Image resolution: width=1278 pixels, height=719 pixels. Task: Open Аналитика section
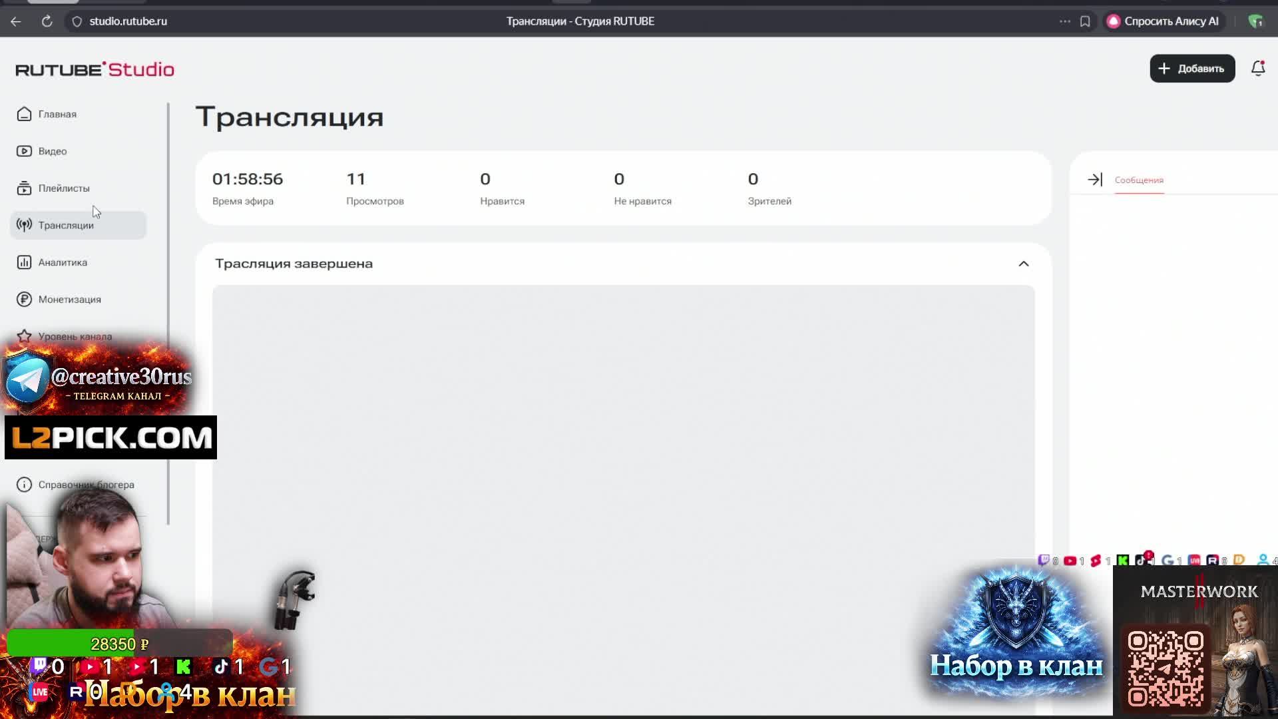pyautogui.click(x=62, y=262)
